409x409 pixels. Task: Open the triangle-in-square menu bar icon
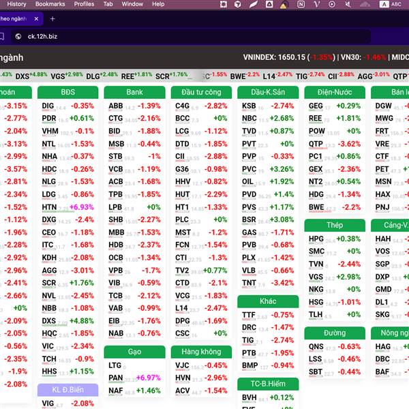coord(269,4)
